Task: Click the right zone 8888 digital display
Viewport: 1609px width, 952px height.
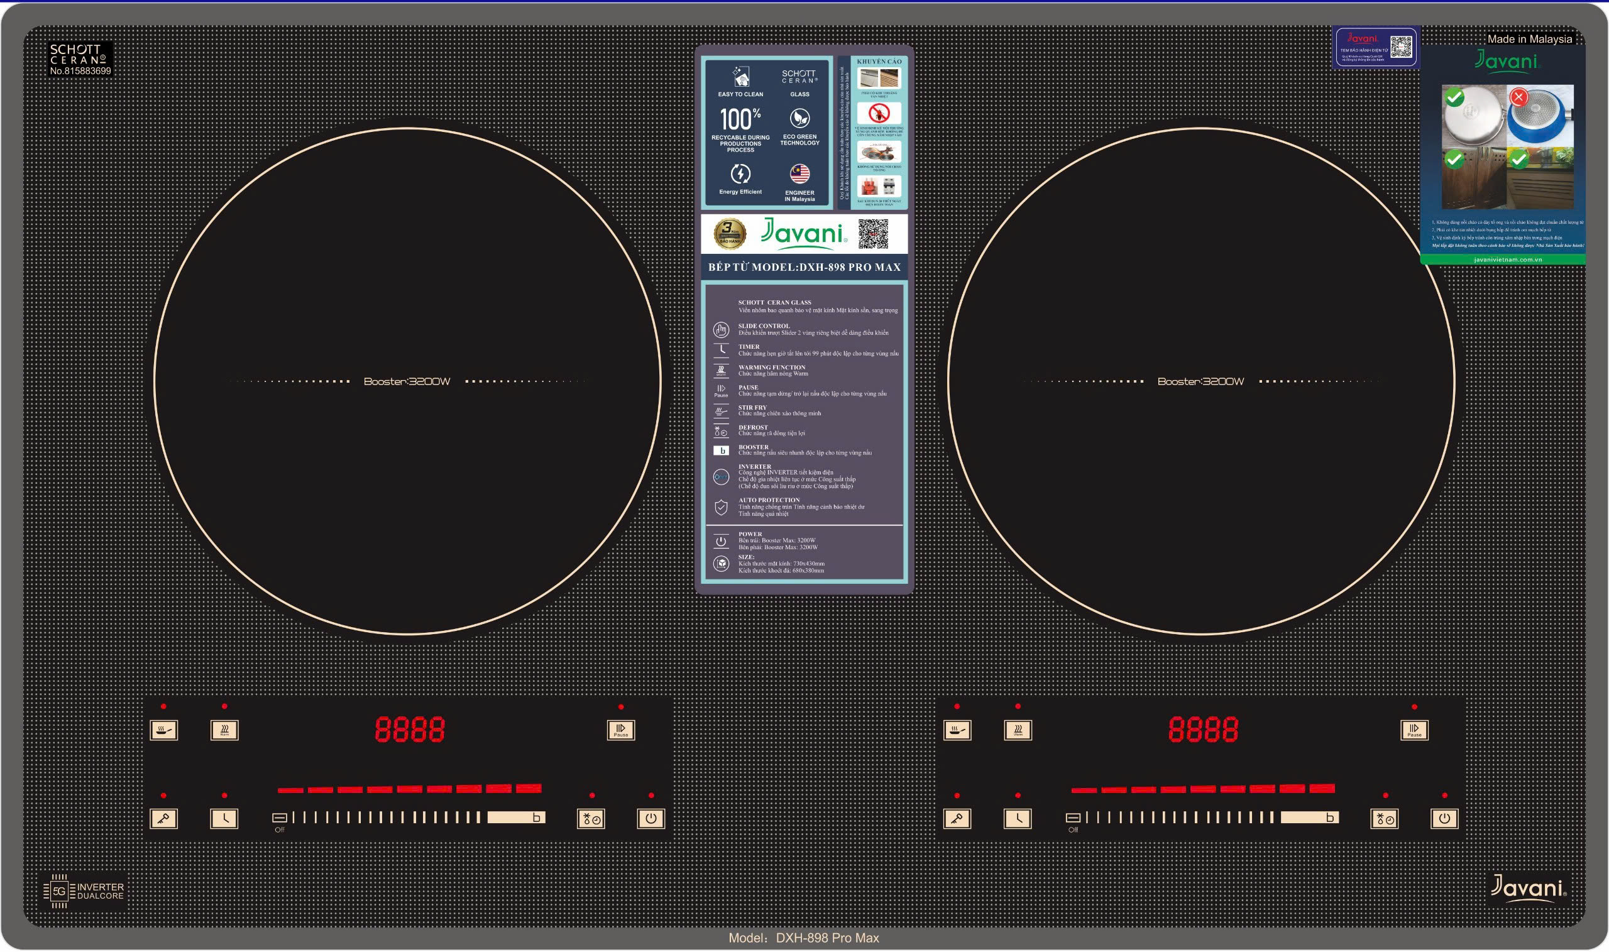Action: (1204, 730)
